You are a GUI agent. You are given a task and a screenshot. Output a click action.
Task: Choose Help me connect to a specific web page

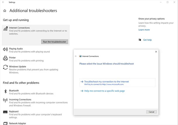104,91
